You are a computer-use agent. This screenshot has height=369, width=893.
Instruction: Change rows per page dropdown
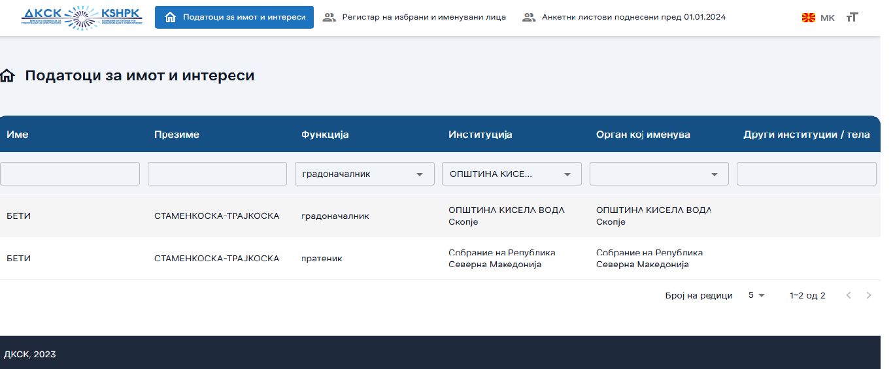pyautogui.click(x=756, y=295)
